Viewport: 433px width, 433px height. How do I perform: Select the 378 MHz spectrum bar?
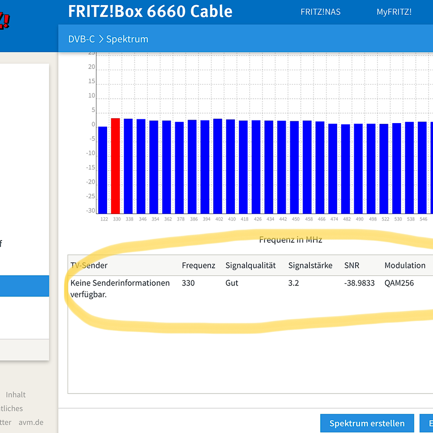(x=179, y=168)
